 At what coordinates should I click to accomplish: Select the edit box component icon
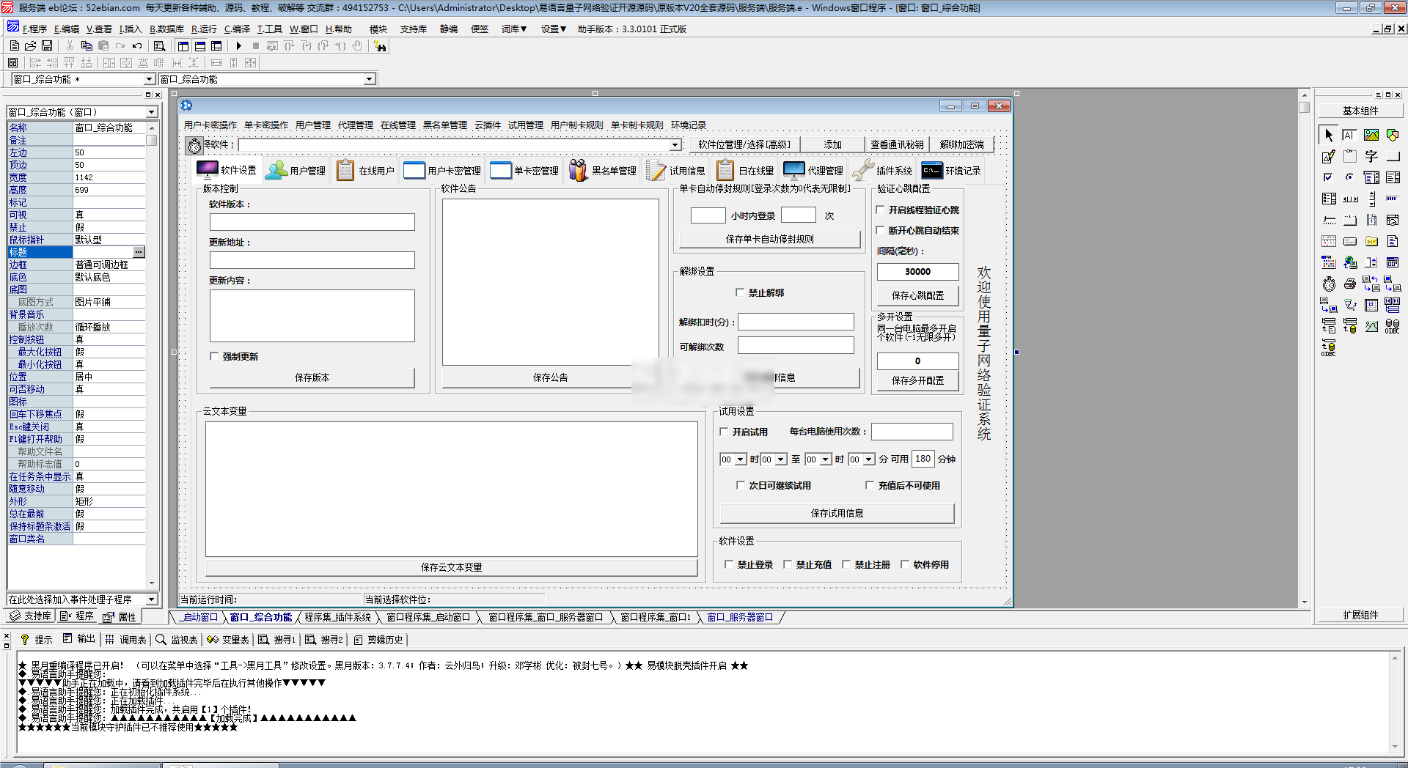[x=1349, y=135]
